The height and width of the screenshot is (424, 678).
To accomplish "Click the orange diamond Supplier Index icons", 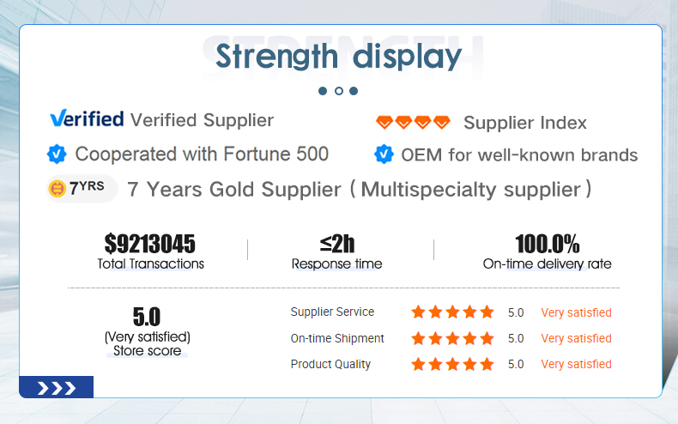I will tap(413, 123).
